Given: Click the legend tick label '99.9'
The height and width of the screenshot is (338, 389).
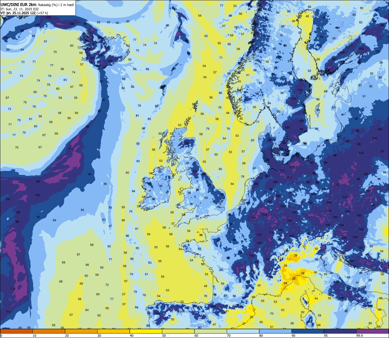Looking at the screenshot, I should point(360,336).
